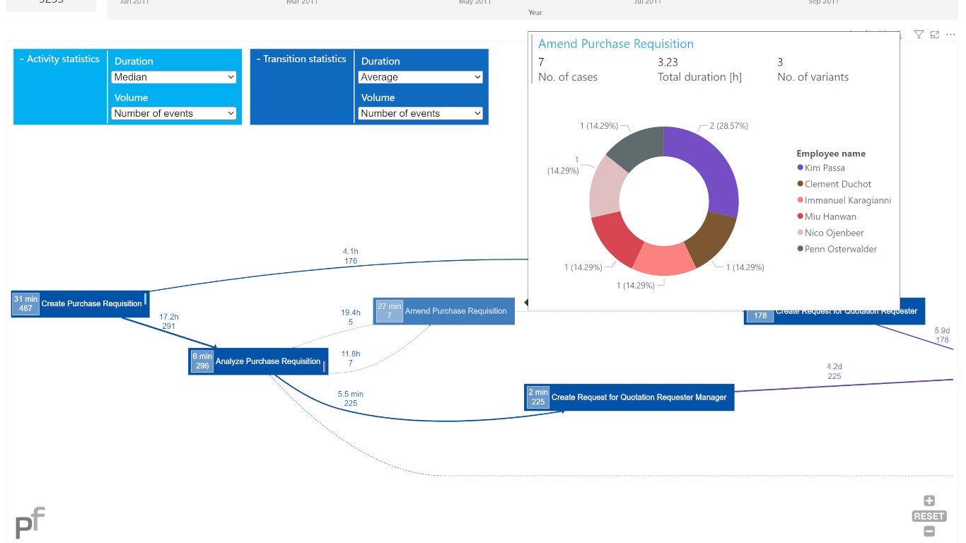Reset the process map view
Image resolution: width=966 pixels, height=543 pixels.
929,516
